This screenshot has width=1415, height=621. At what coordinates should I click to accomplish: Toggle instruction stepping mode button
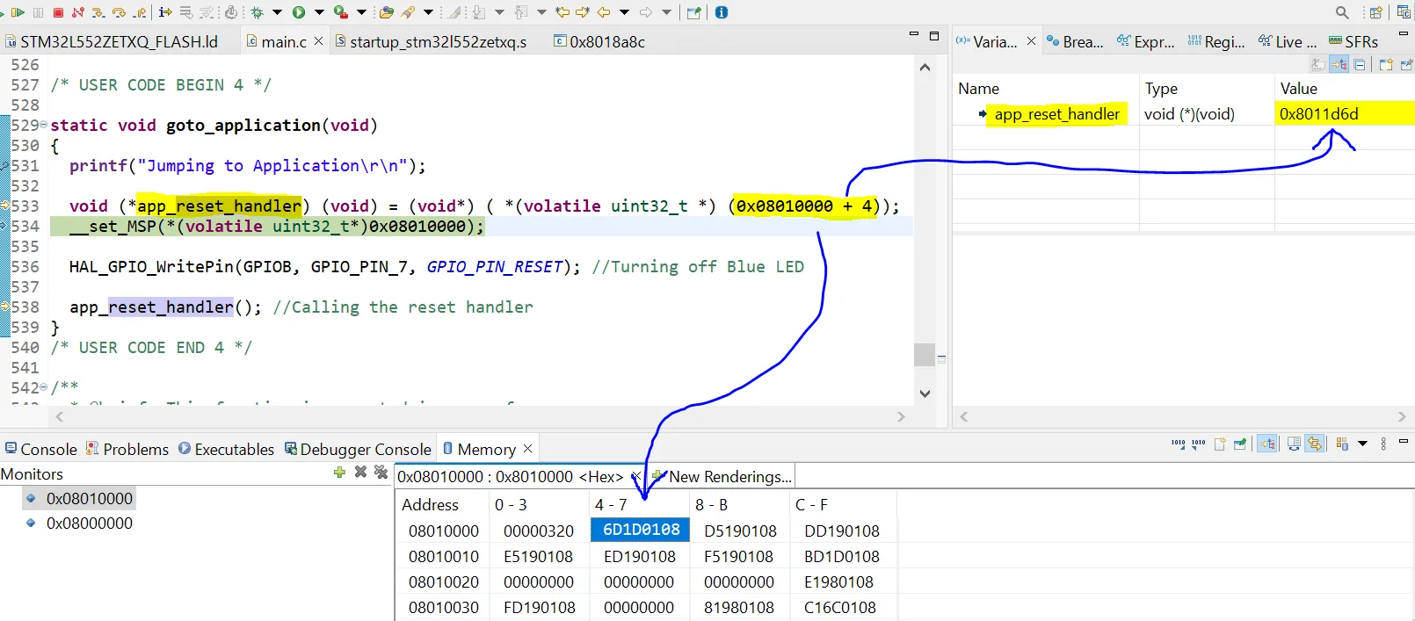(165, 12)
